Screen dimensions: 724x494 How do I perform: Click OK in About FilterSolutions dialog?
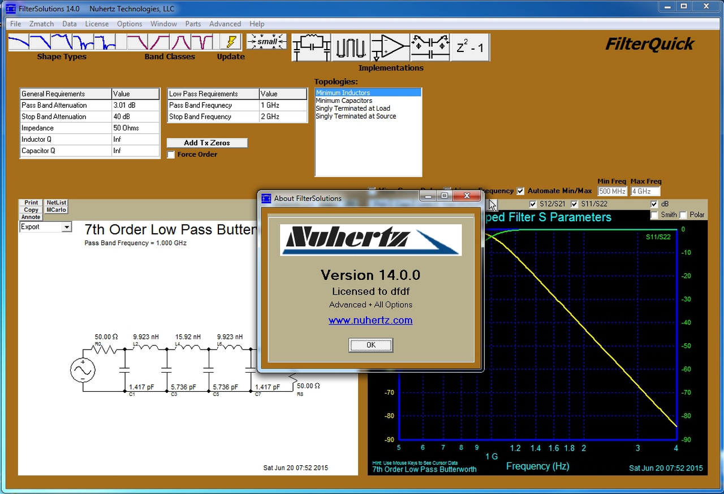(x=370, y=345)
